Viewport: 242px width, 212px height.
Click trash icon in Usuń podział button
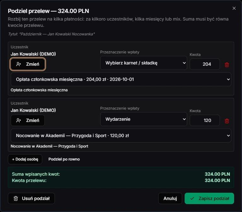click(16, 198)
